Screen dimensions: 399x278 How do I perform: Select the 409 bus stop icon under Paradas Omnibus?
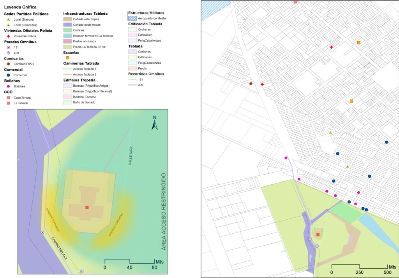point(8,52)
